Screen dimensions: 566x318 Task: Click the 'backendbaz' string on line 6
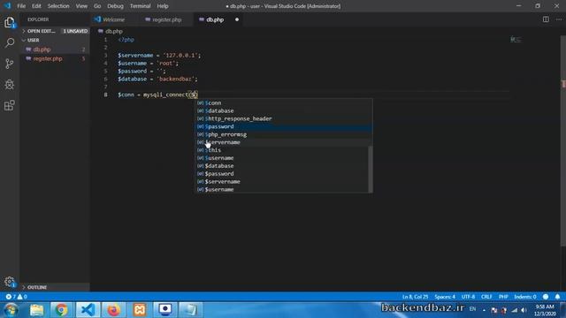coord(175,79)
